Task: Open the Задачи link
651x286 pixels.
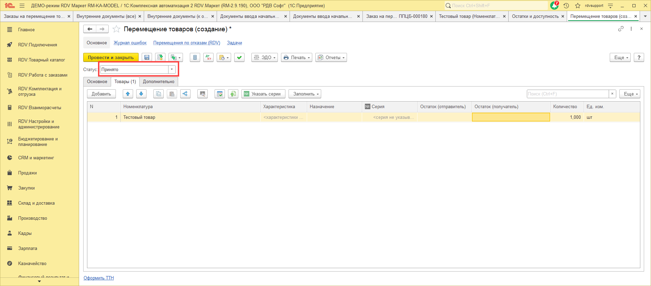Action: pyautogui.click(x=235, y=43)
